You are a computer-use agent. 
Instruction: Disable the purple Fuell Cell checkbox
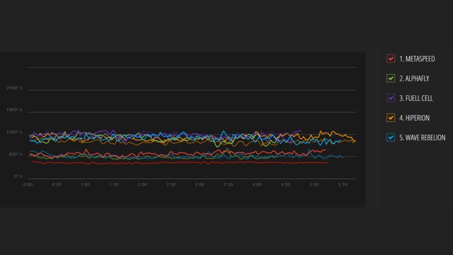[x=391, y=98]
